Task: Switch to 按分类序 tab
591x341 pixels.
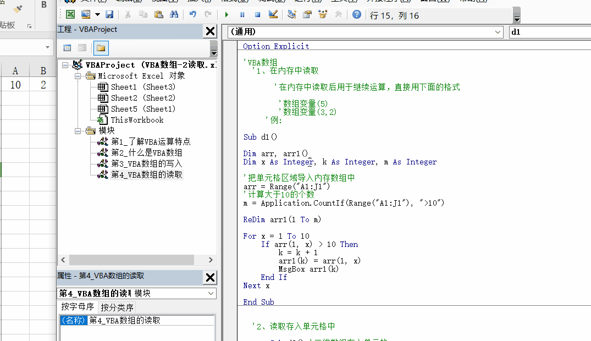Action: pyautogui.click(x=117, y=307)
